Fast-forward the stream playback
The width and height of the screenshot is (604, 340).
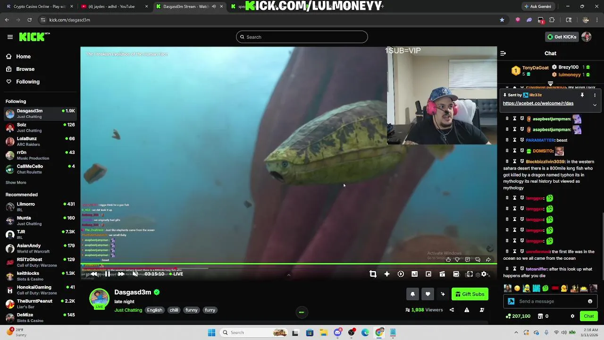(121, 274)
